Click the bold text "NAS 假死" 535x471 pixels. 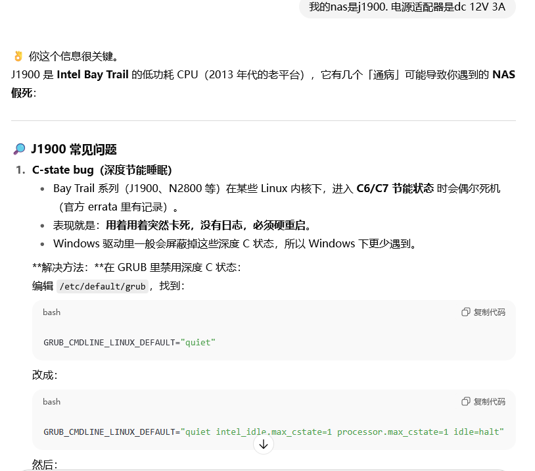(x=263, y=84)
